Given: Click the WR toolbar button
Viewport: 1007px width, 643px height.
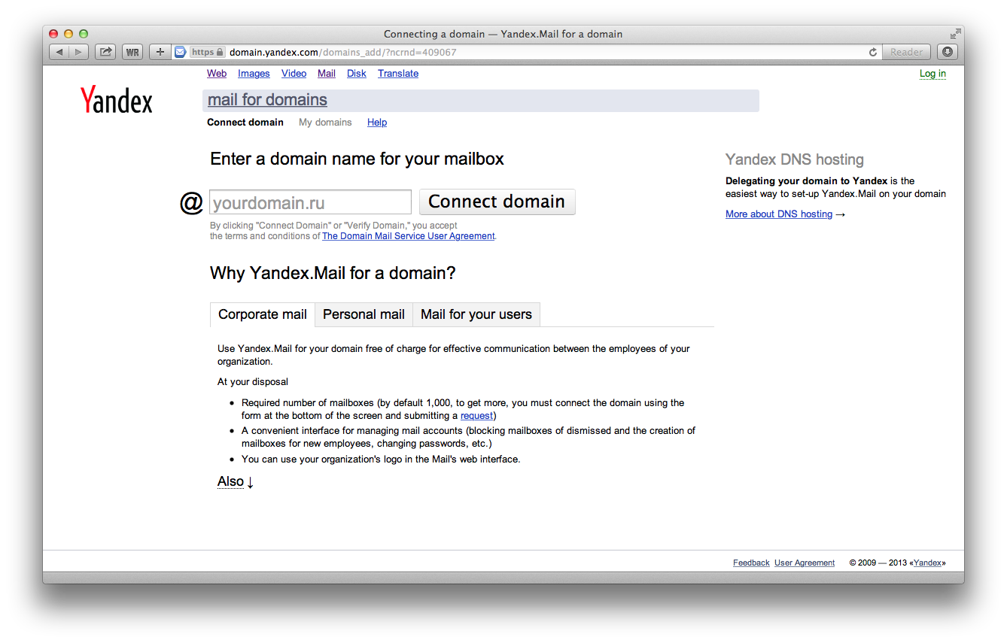Looking at the screenshot, I should 132,52.
